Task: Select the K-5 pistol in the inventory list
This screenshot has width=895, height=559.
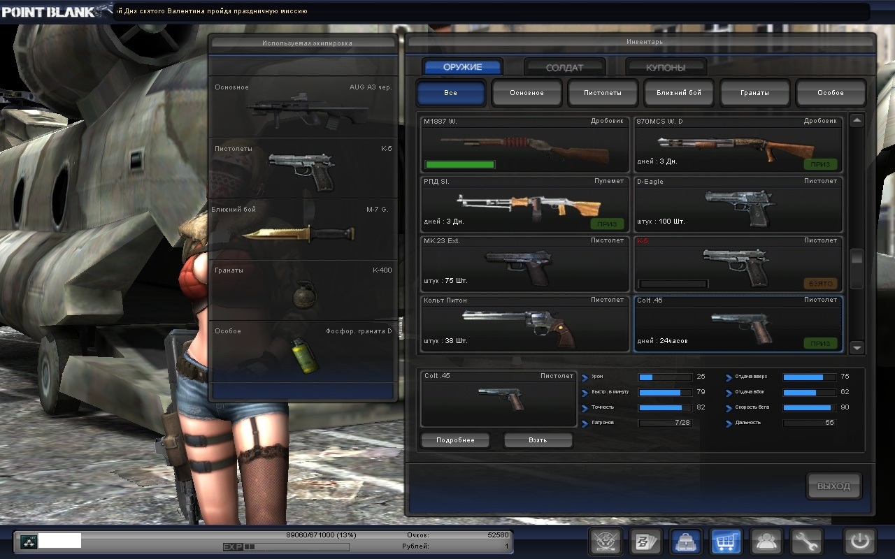Action: pyautogui.click(x=738, y=263)
